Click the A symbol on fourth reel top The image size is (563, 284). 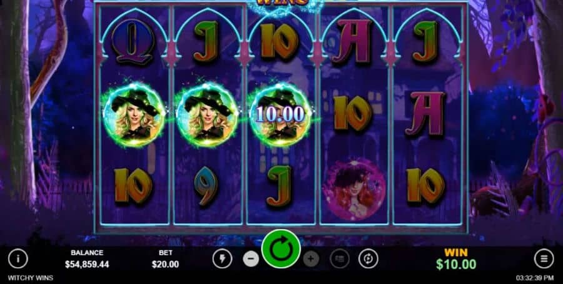click(352, 41)
